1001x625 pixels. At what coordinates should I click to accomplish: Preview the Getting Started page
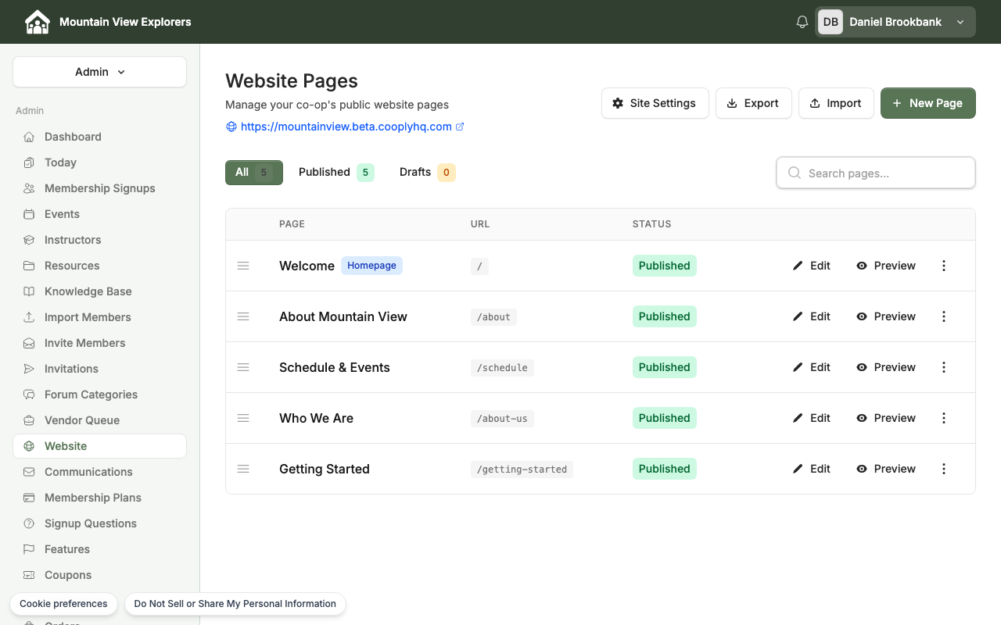pos(886,469)
